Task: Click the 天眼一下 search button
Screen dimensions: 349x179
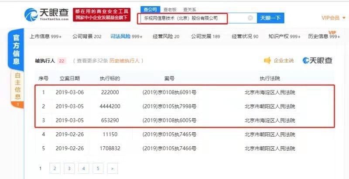Action: pos(270,18)
